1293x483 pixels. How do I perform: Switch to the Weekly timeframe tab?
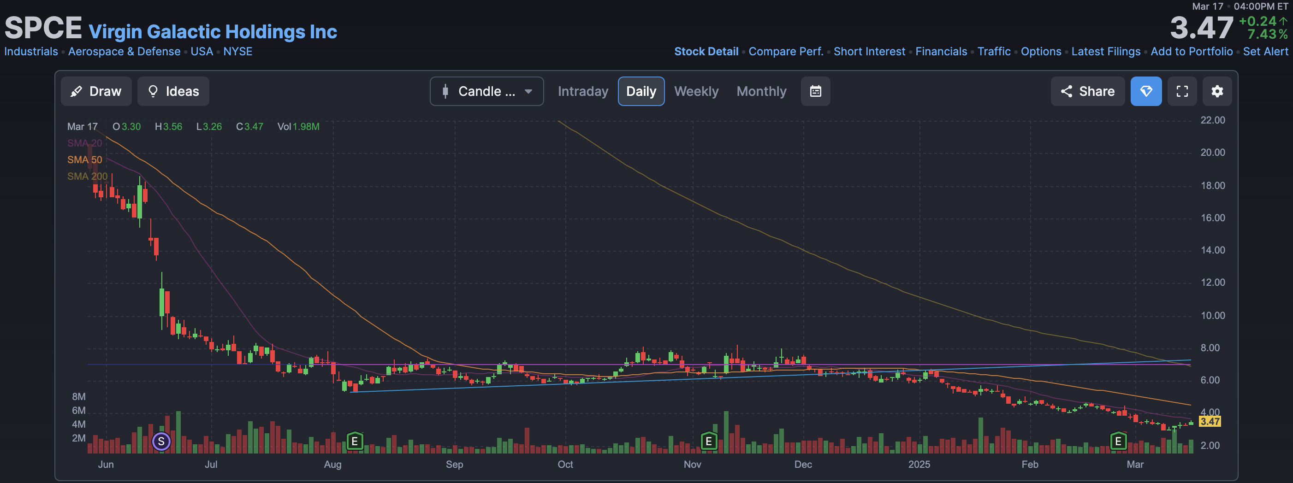click(696, 91)
